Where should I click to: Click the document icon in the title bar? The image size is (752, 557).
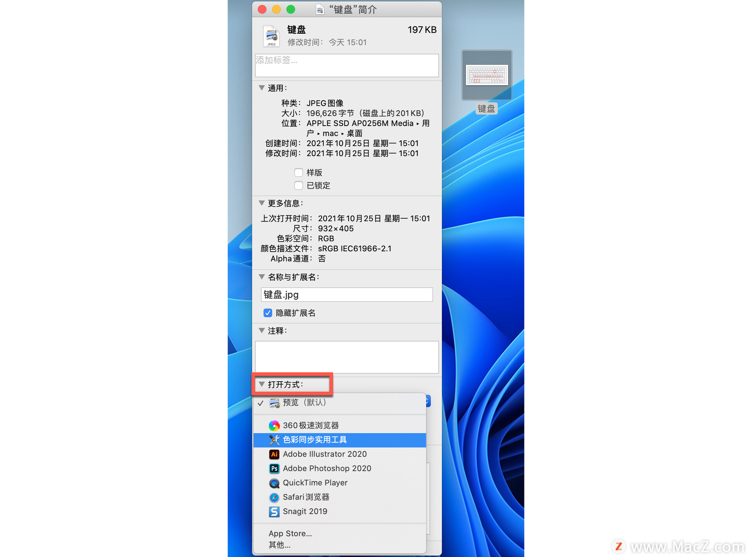point(320,9)
